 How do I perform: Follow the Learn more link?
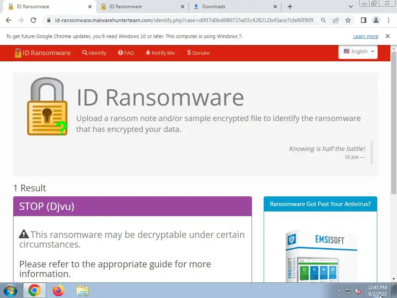(x=366, y=36)
